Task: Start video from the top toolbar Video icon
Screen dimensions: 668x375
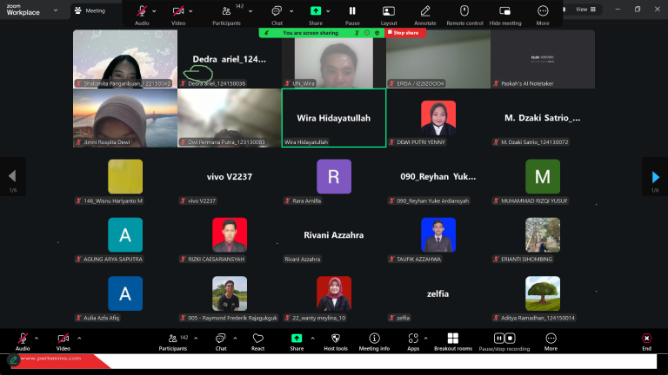Action: point(178,11)
